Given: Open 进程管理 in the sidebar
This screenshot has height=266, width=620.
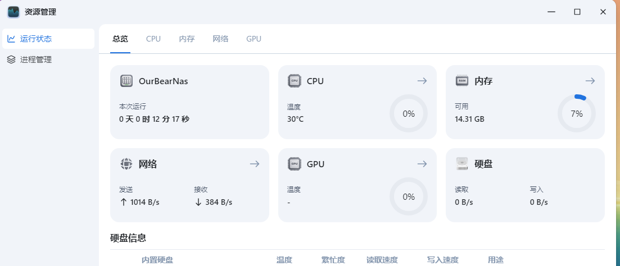Looking at the screenshot, I should point(36,59).
